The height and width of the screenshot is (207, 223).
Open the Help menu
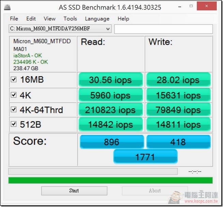[x=123, y=19]
